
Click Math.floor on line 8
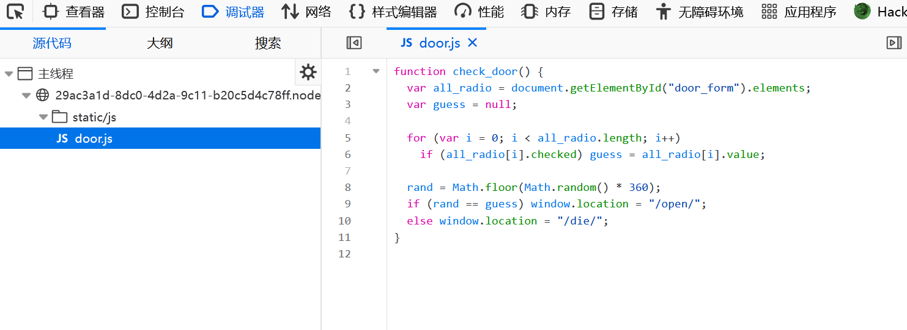click(484, 187)
